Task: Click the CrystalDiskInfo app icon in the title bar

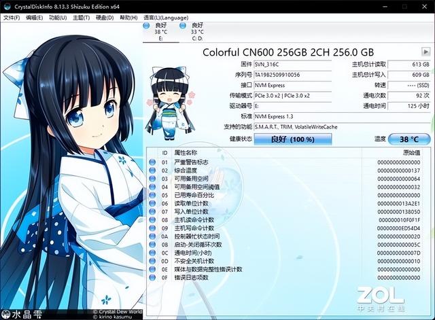Action: pyautogui.click(x=7, y=6)
